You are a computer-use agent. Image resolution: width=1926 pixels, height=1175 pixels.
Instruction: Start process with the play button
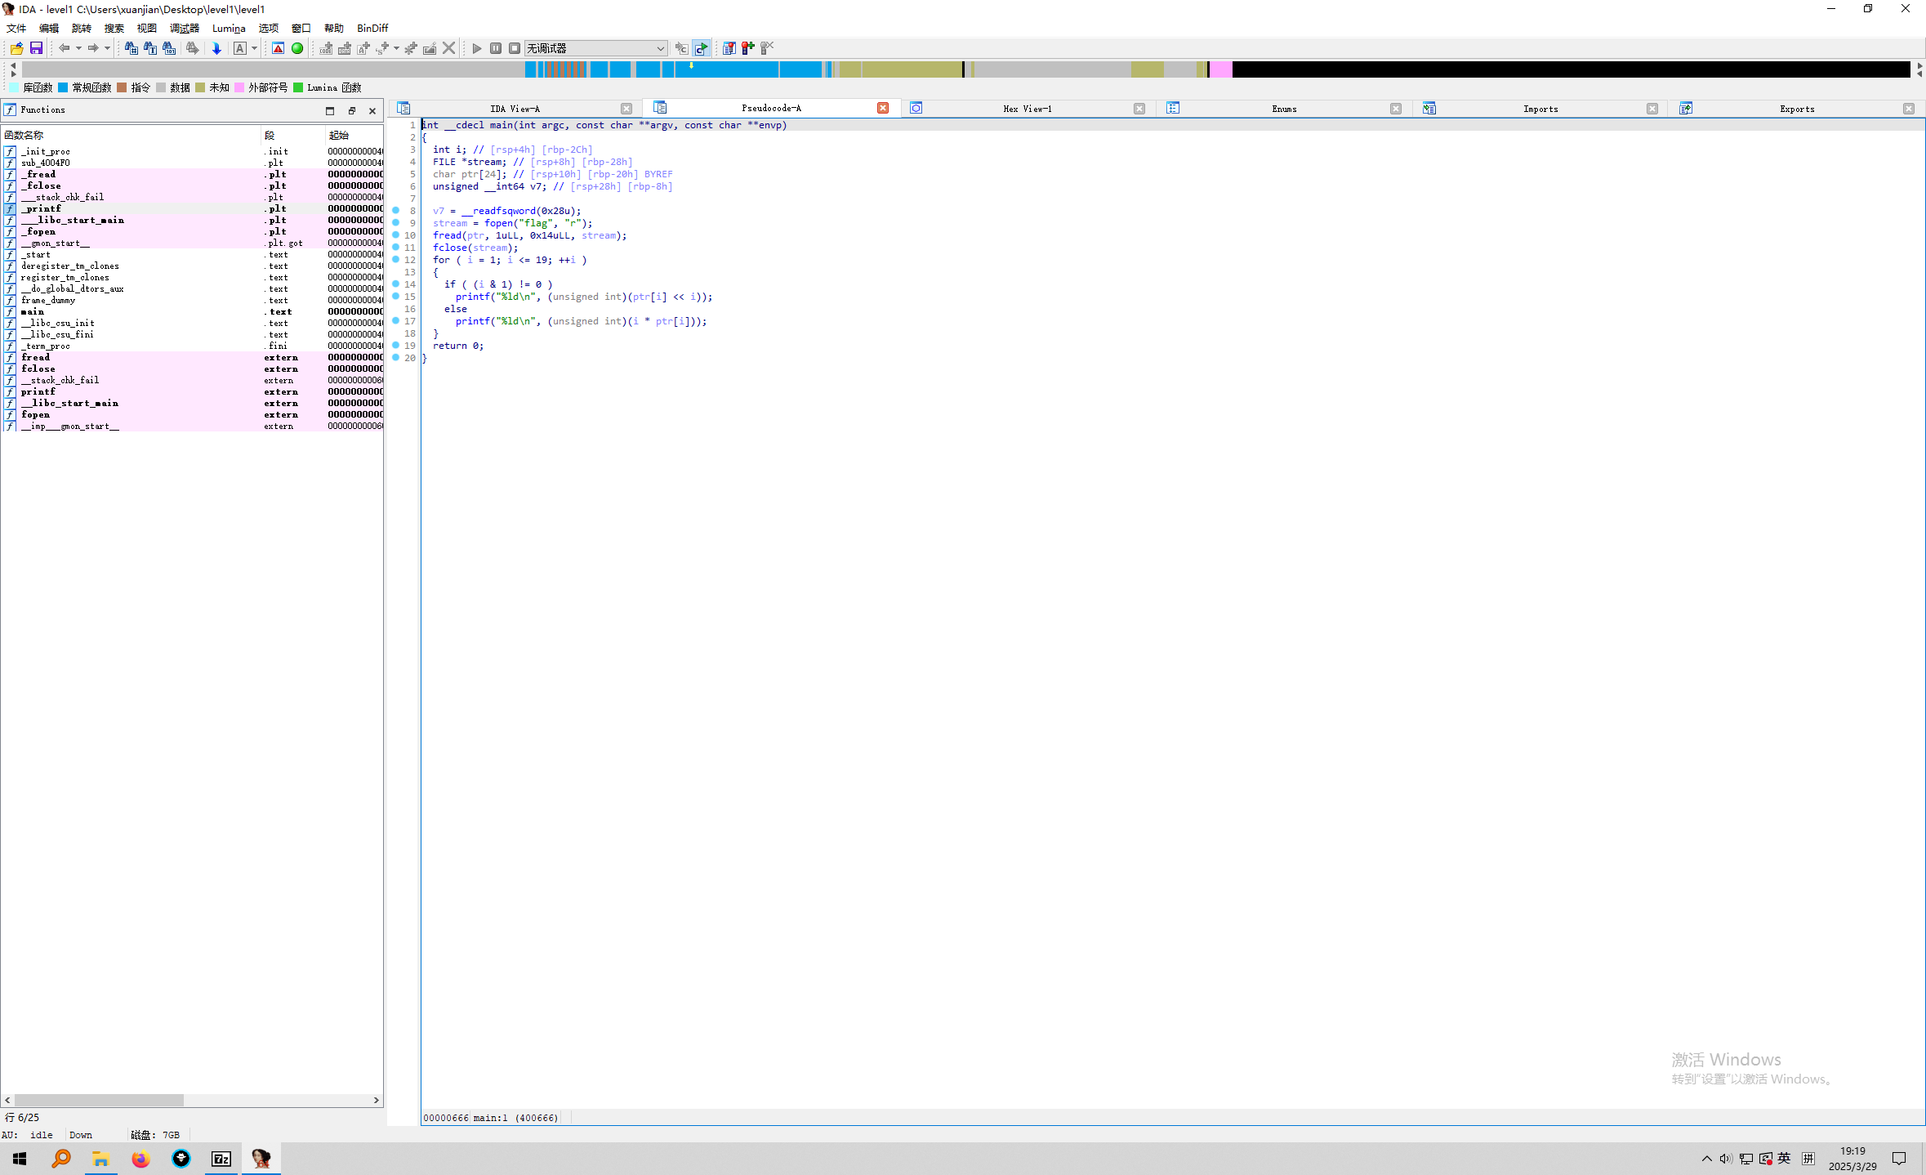click(477, 48)
